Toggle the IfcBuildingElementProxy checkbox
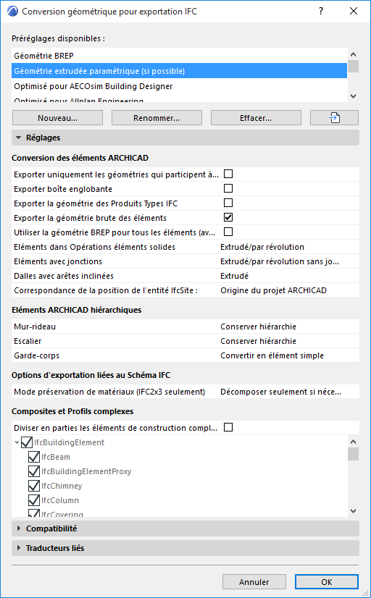This screenshot has width=371, height=598. coord(34,471)
